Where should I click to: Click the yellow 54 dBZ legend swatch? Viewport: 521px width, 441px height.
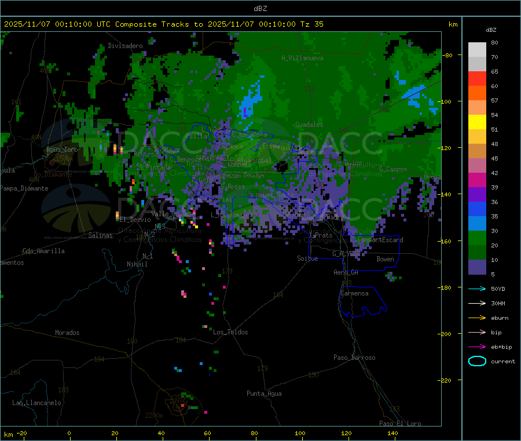click(x=477, y=122)
